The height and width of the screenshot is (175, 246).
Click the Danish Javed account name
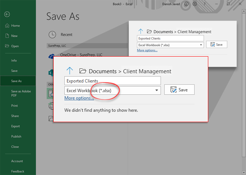tap(171, 4)
